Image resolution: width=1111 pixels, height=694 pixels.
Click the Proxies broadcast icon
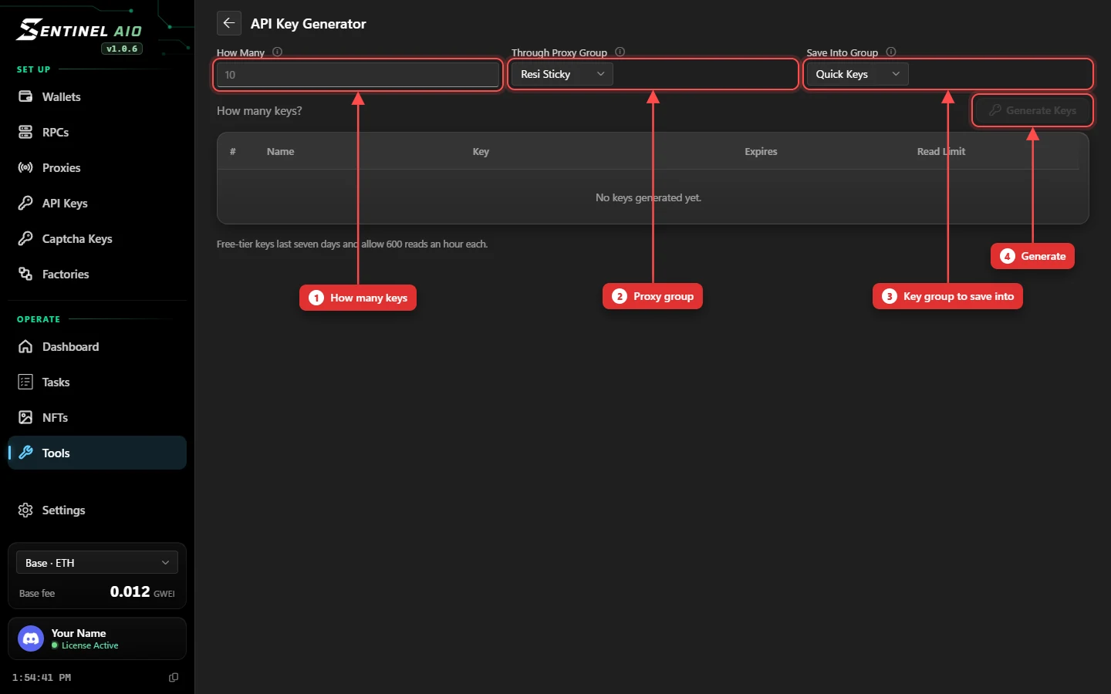tap(25, 167)
